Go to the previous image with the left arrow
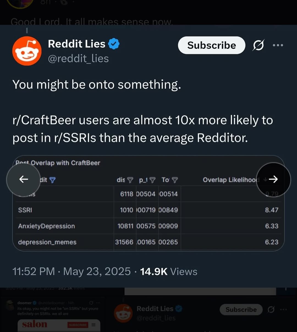Viewport: 297px width, 332px height. point(24,179)
